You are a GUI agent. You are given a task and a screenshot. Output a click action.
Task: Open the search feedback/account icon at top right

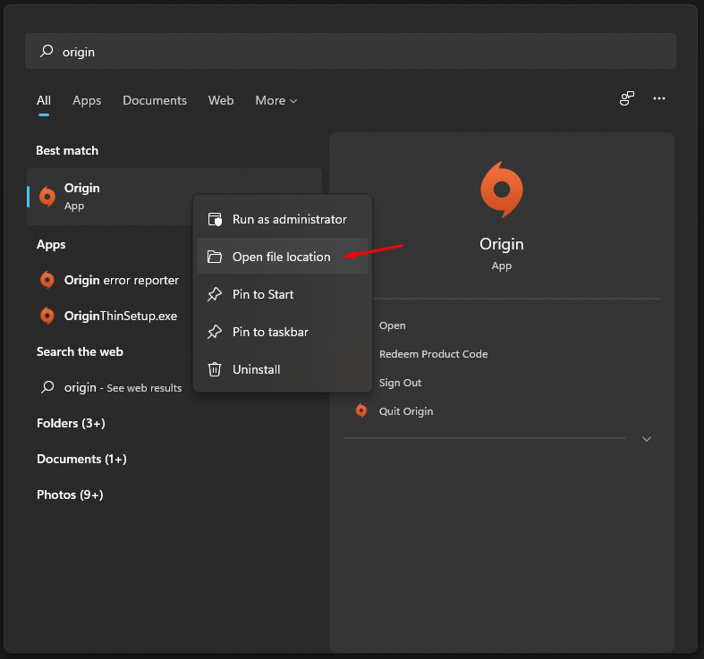627,98
